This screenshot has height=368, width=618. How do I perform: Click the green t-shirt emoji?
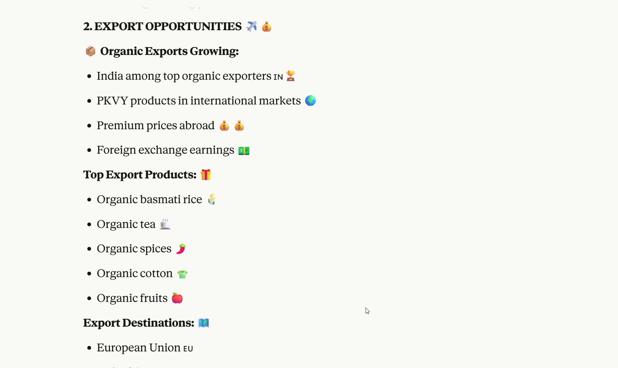tap(182, 274)
